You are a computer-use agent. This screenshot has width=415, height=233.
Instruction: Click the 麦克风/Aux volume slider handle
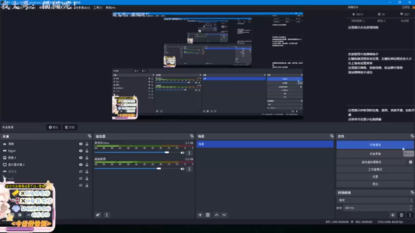pyautogui.click(x=167, y=152)
